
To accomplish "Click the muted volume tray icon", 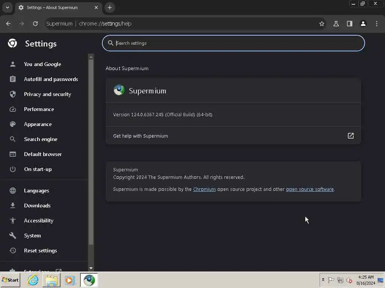I will pos(349,280).
